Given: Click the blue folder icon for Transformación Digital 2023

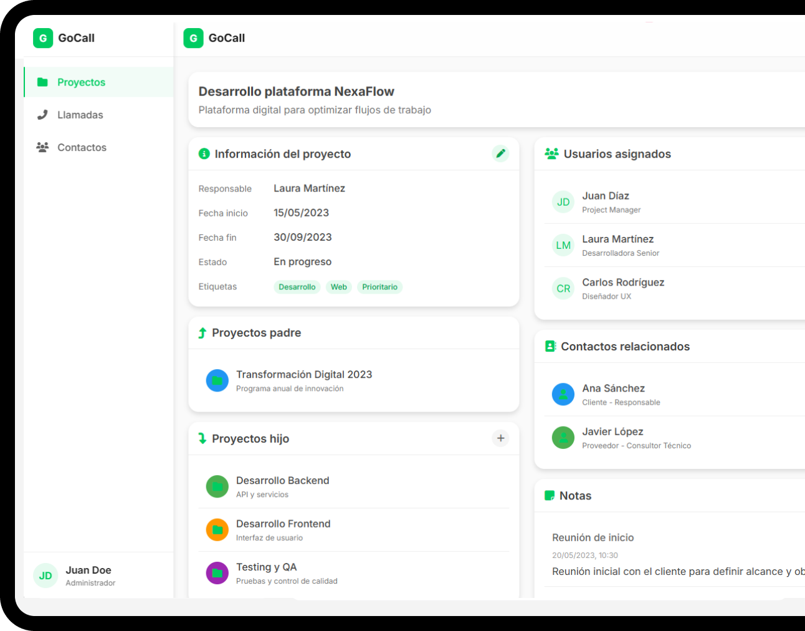Looking at the screenshot, I should [x=217, y=380].
